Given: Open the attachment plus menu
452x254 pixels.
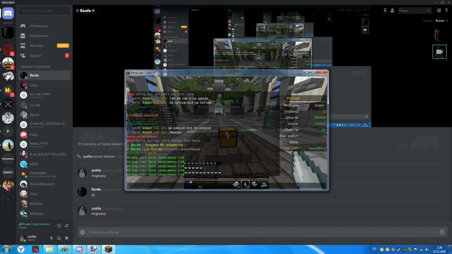Looking at the screenshot, I should [83, 232].
